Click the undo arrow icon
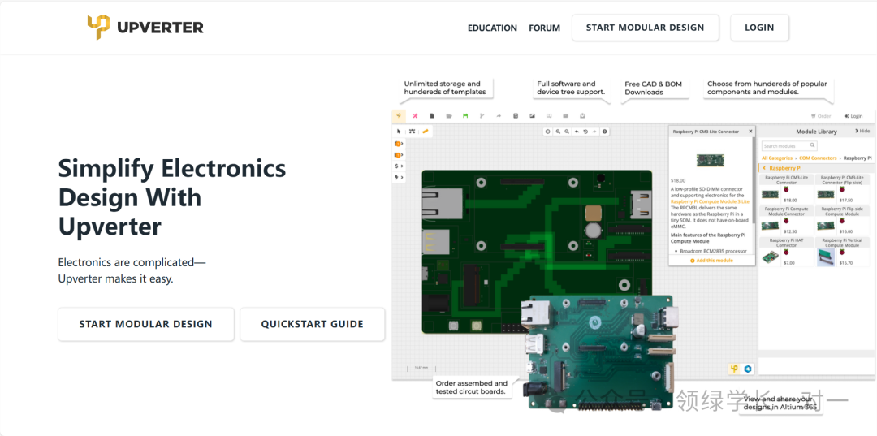 (577, 132)
